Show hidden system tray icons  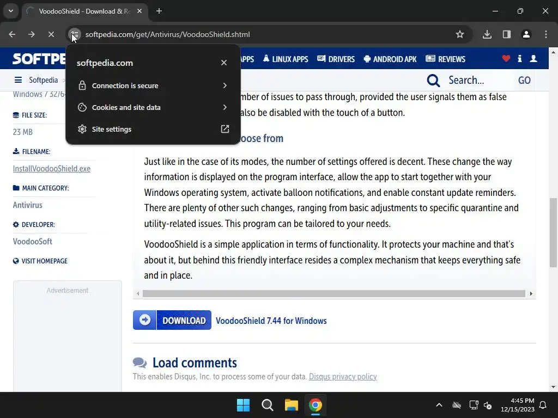439,405
